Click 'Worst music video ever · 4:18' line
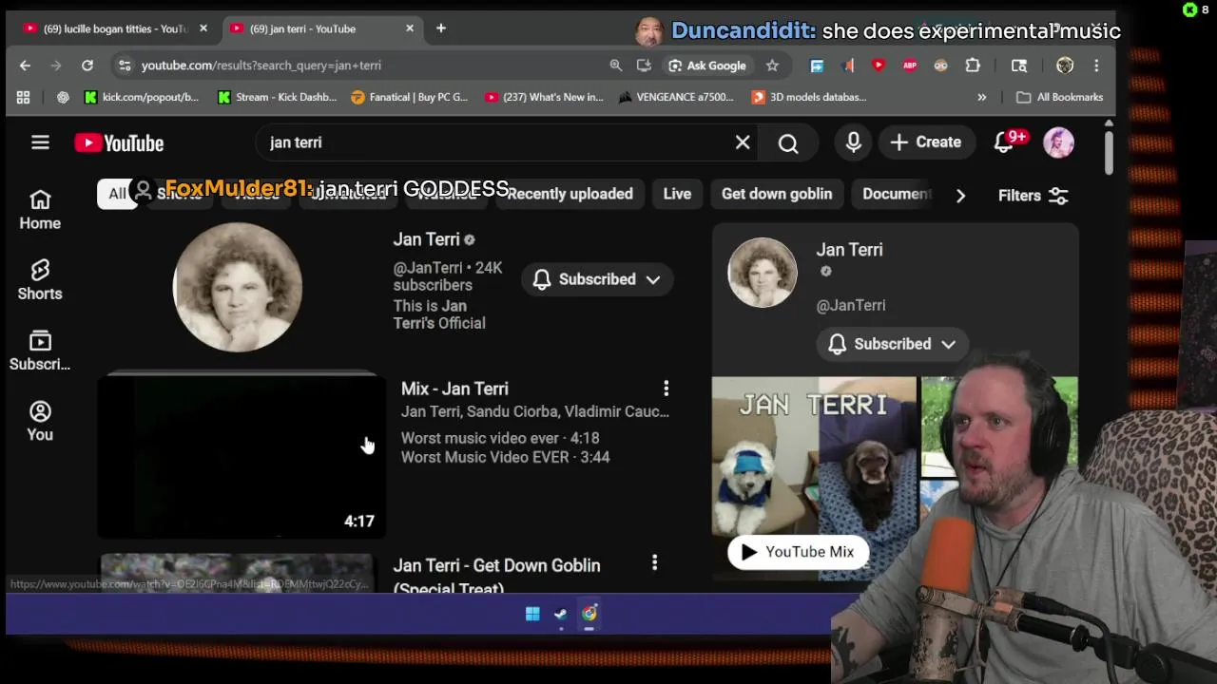 500,438
